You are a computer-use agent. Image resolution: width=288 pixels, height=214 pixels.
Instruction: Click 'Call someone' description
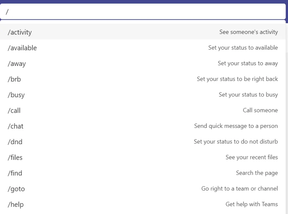pyautogui.click(x=260, y=110)
